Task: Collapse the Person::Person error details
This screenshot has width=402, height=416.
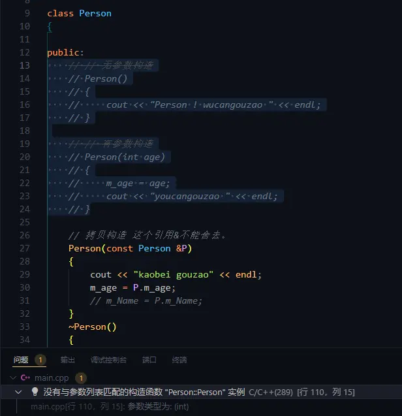Action: [18, 392]
